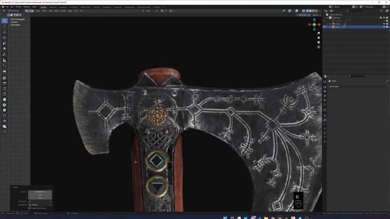The height and width of the screenshot is (219, 390).
Task: Open Orientation dropdown in Move panel
Action: [40, 205]
